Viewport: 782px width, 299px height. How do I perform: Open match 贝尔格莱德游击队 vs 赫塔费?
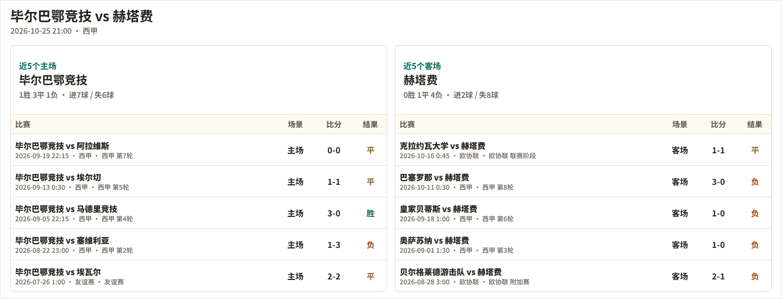451,272
